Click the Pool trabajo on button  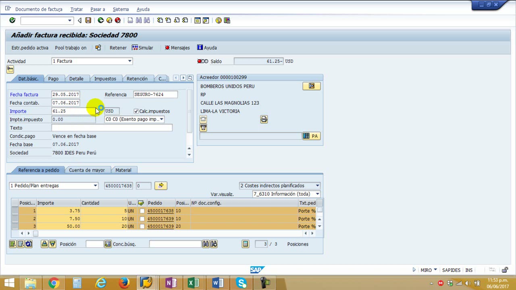pyautogui.click(x=71, y=48)
